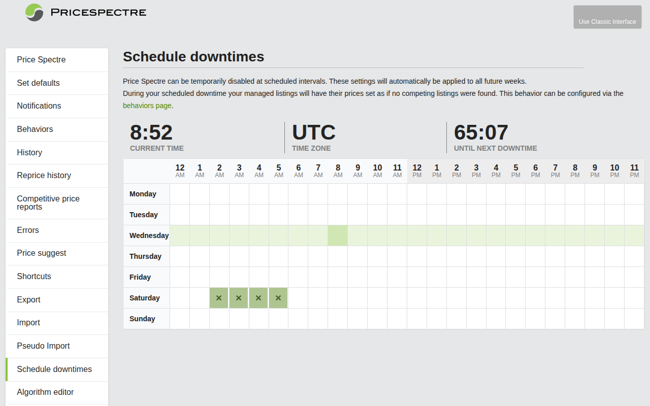Remove the Saturday 2 AM downtime via its × icon
The image size is (650, 406).
coord(219,298)
